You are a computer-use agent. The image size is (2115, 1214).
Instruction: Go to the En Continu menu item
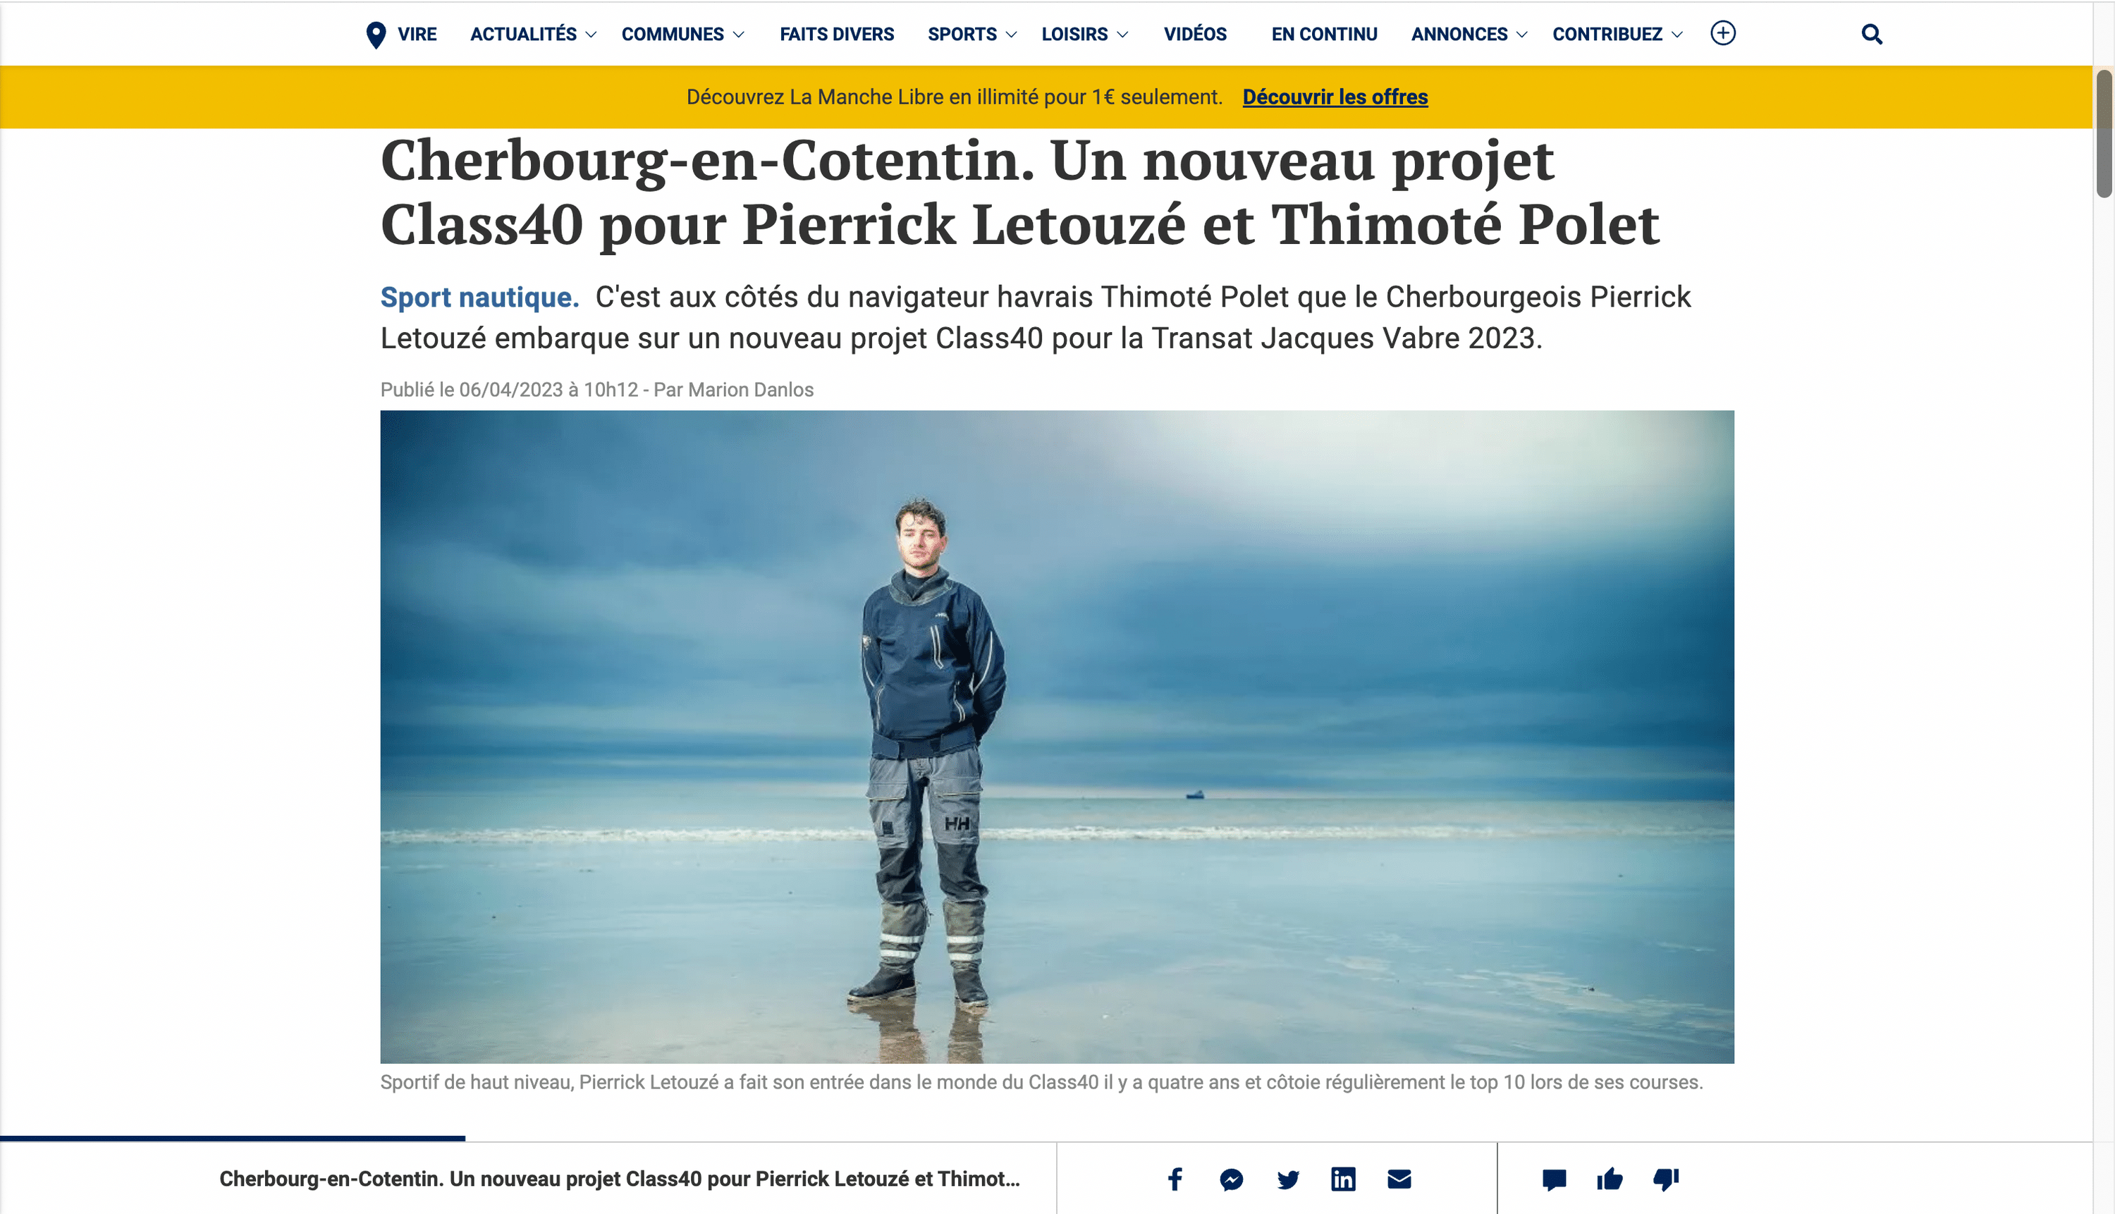point(1324,34)
